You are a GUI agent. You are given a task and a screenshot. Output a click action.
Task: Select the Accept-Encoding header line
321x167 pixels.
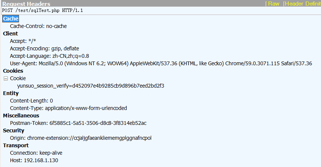[x=44, y=48]
